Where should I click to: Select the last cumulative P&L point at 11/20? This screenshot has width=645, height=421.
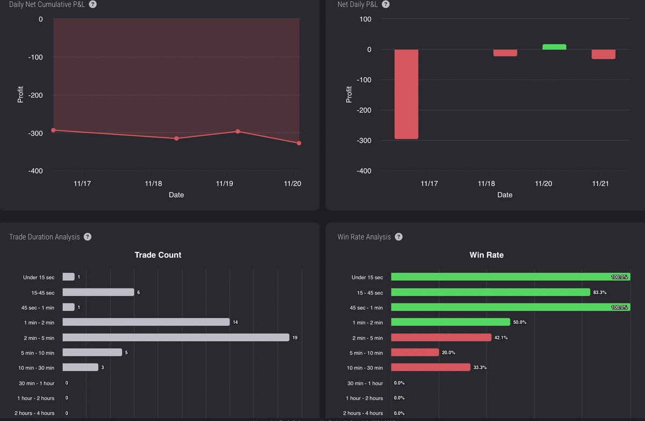click(x=299, y=143)
